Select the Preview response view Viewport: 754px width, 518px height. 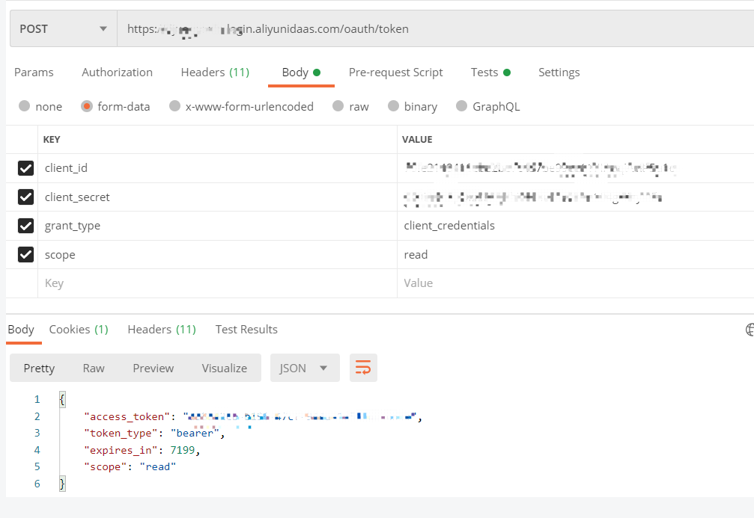(x=153, y=369)
